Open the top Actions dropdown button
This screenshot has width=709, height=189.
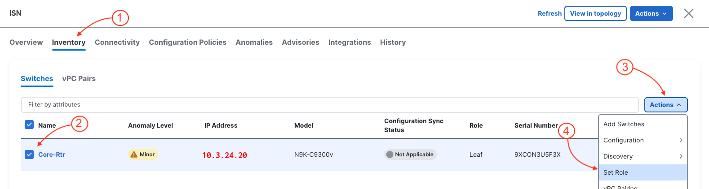pyautogui.click(x=651, y=13)
